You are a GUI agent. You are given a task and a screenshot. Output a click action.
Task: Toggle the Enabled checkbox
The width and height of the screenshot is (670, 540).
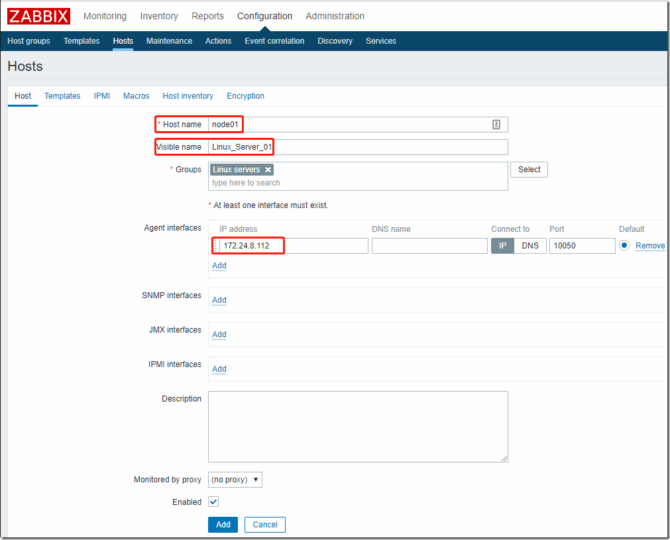coord(213,502)
